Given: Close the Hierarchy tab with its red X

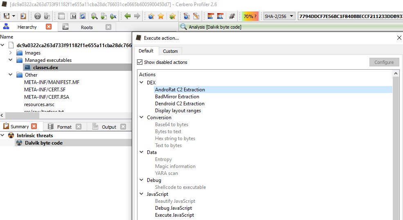Looking at the screenshot, I should tap(49, 27).
